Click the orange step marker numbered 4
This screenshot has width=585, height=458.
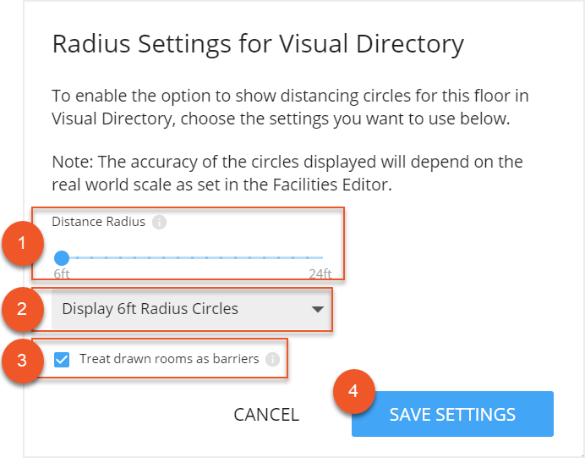[353, 392]
